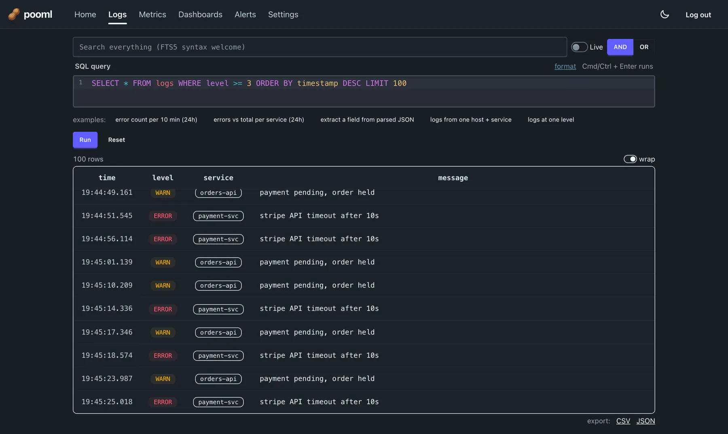Image resolution: width=728 pixels, height=434 pixels.
Task: Click the ERROR badge in the 19:44:51.545 row
Action: [x=163, y=216]
